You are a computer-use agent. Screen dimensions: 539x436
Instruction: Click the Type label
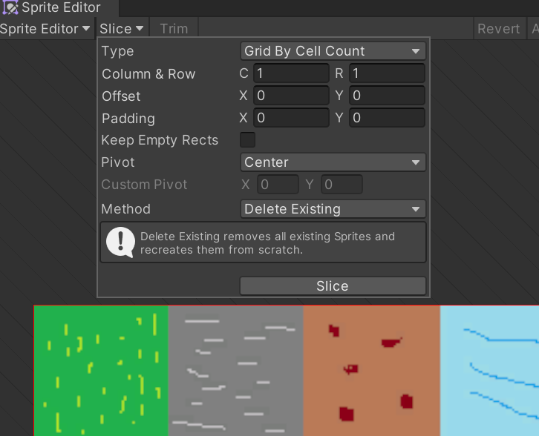coord(117,51)
